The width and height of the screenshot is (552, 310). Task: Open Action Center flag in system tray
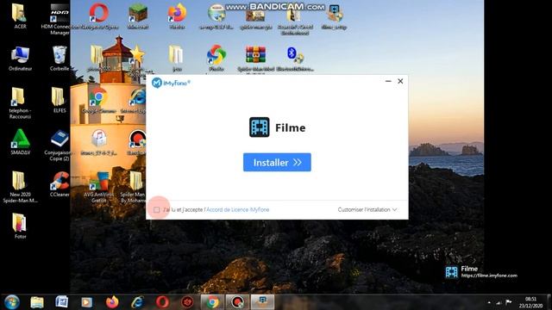[509, 302]
